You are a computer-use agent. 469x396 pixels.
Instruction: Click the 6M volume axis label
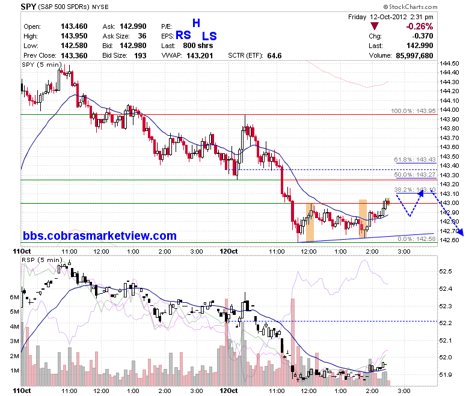[14, 297]
